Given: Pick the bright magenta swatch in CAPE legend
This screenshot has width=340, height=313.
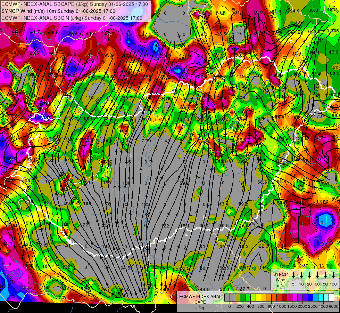Looking at the screenshot, I should (x=295, y=298).
